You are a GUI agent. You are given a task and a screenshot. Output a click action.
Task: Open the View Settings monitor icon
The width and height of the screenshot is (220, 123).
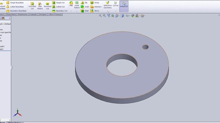[x=142, y=16]
